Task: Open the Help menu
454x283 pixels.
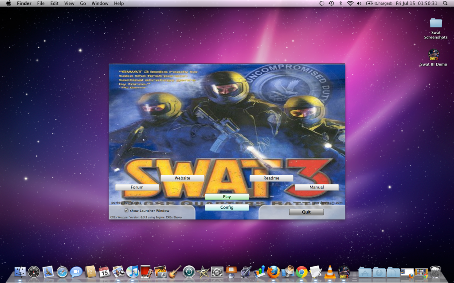Action: [x=119, y=4]
